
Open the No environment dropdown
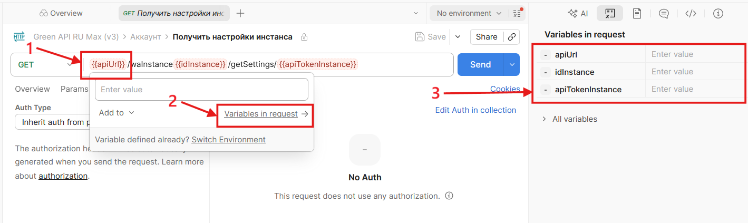coord(464,13)
